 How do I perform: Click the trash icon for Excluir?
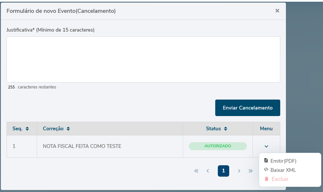point(267,179)
